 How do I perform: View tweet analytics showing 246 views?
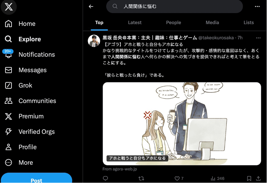coord(218,178)
